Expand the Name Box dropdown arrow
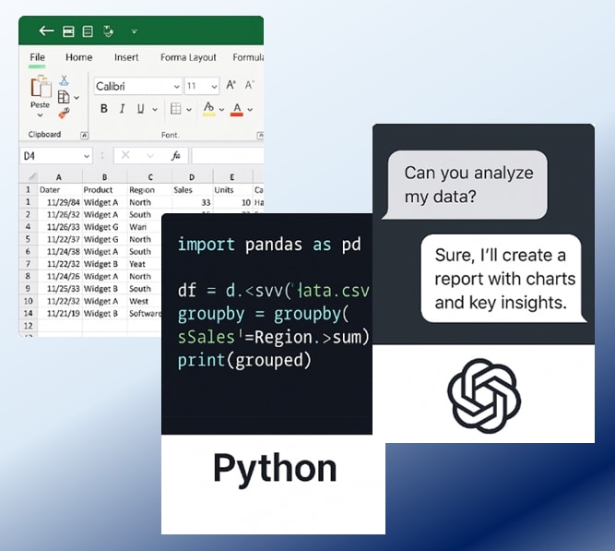Screen dimensions: 615x551 point(87,156)
